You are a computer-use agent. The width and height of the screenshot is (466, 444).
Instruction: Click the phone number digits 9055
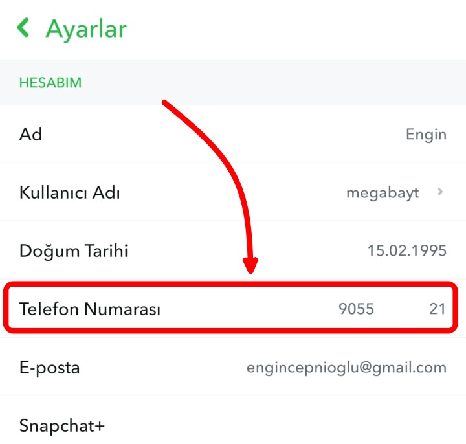click(x=356, y=309)
